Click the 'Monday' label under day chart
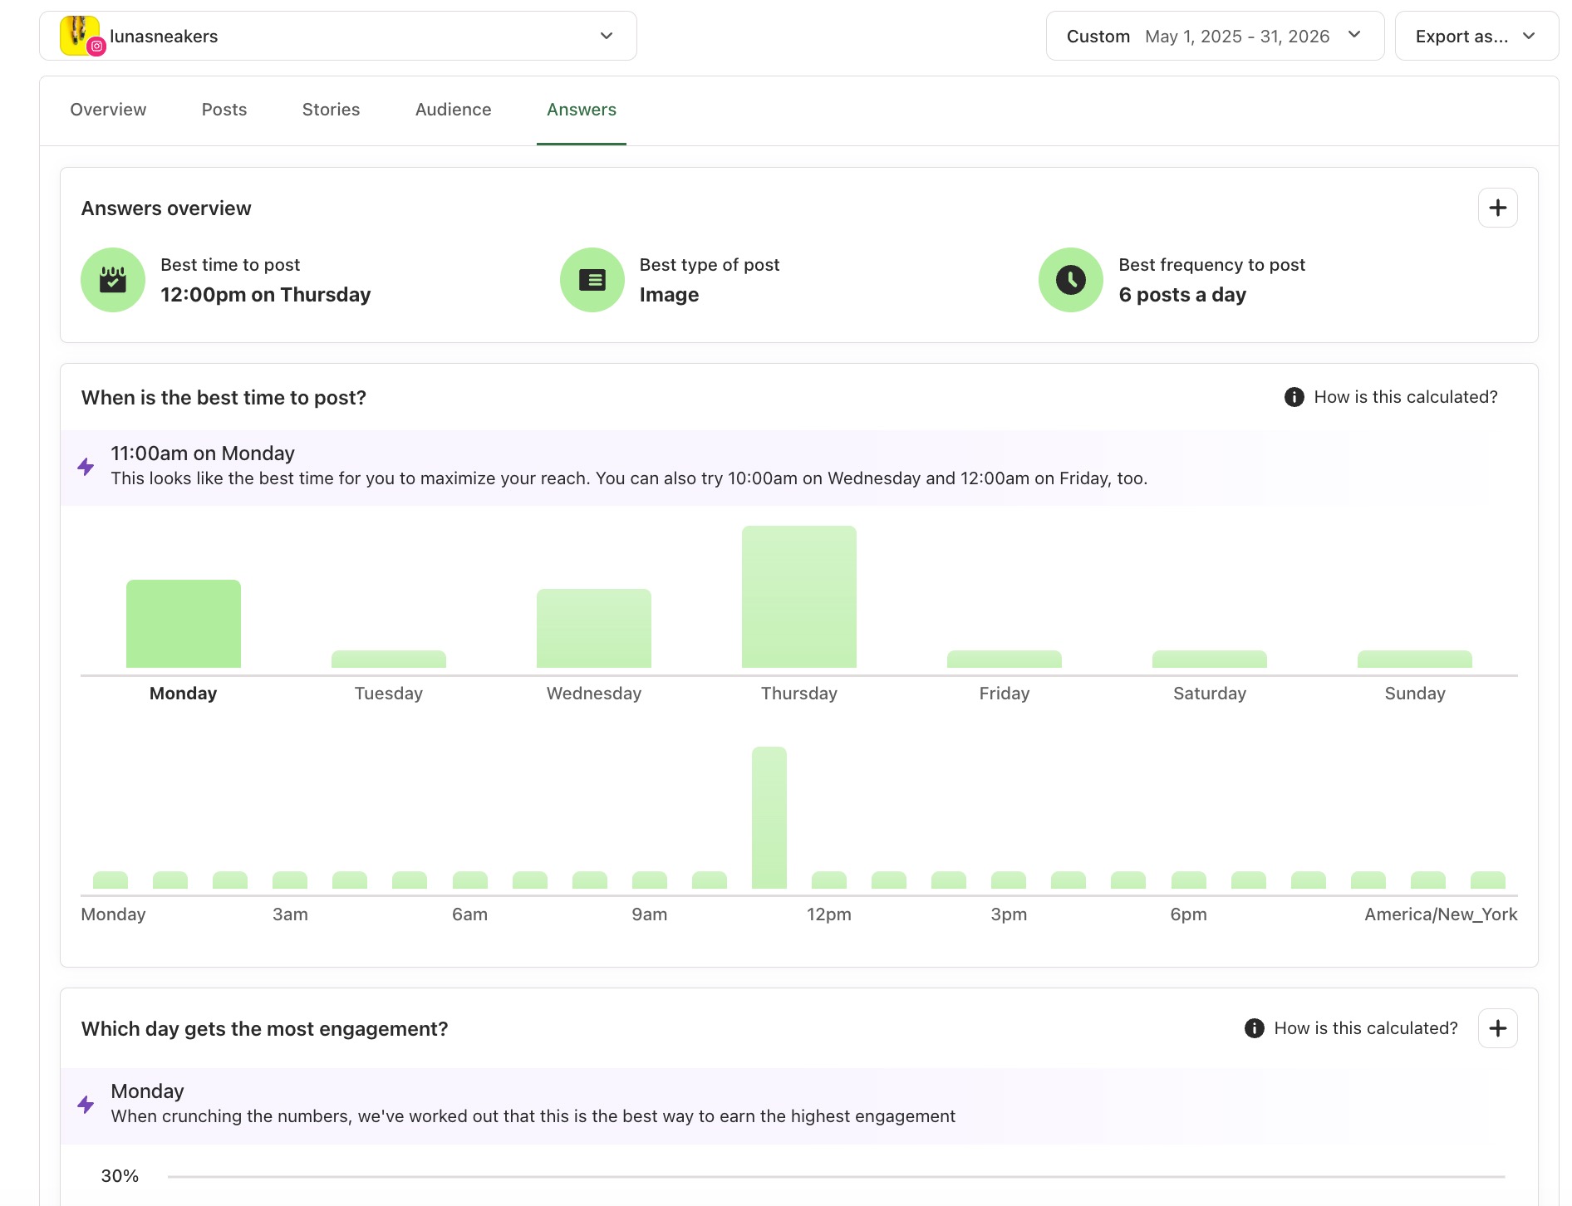Screen dimensions: 1572x1206 pos(183,694)
